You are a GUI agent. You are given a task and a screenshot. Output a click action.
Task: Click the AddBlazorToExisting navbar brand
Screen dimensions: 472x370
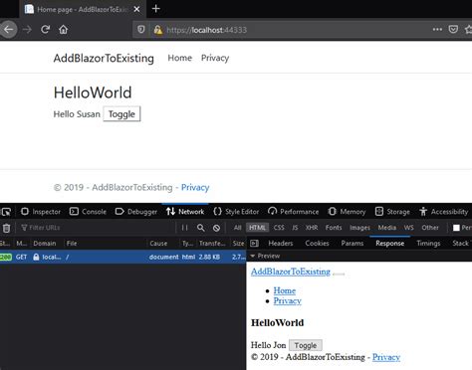point(104,58)
